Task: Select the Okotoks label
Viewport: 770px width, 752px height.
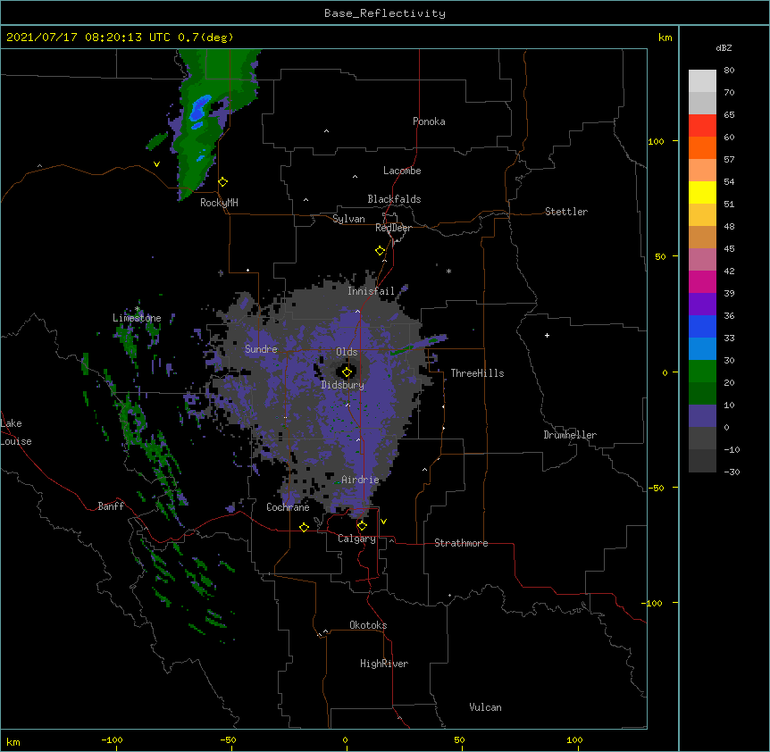Action: (x=368, y=625)
